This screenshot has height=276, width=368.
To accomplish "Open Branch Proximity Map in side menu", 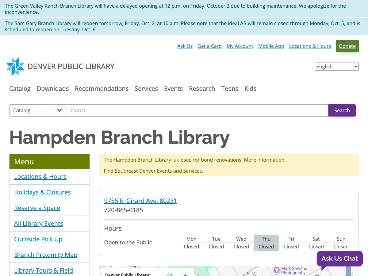I will click(46, 255).
